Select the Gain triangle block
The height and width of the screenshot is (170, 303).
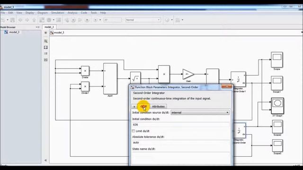coord(187,74)
